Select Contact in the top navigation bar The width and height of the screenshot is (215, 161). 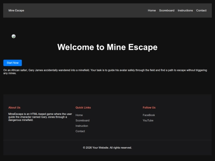201,11
